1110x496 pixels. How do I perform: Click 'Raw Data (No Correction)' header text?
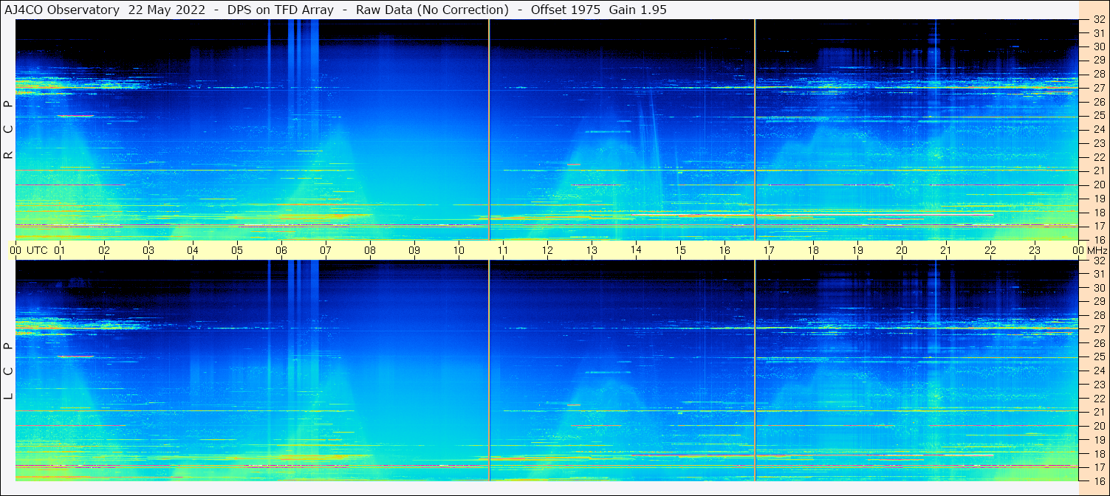pyautogui.click(x=432, y=10)
